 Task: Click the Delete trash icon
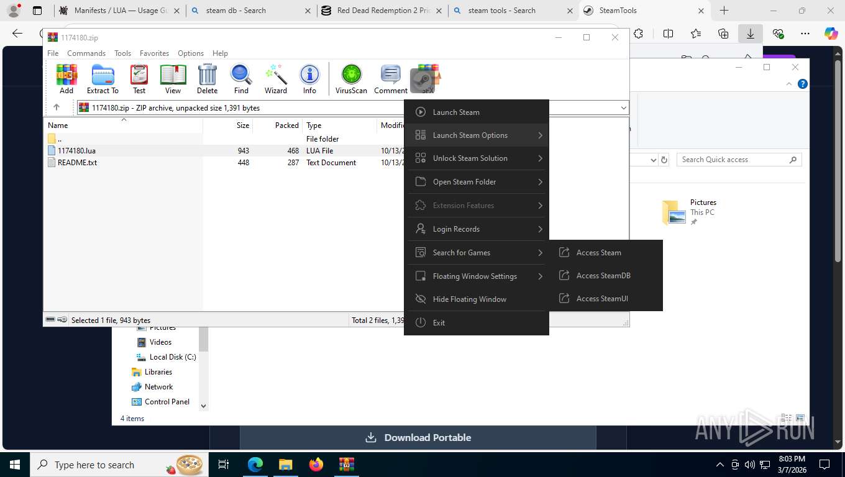click(207, 79)
